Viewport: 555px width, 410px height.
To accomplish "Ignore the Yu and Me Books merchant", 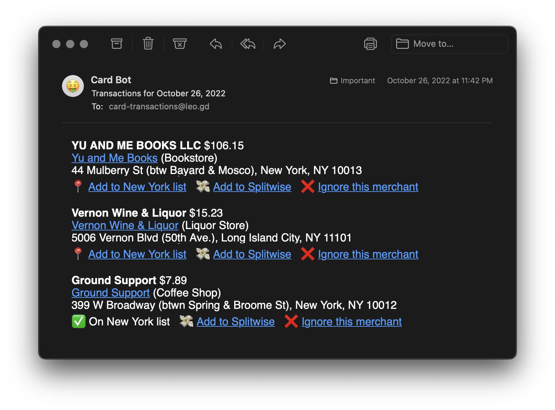I will (368, 187).
